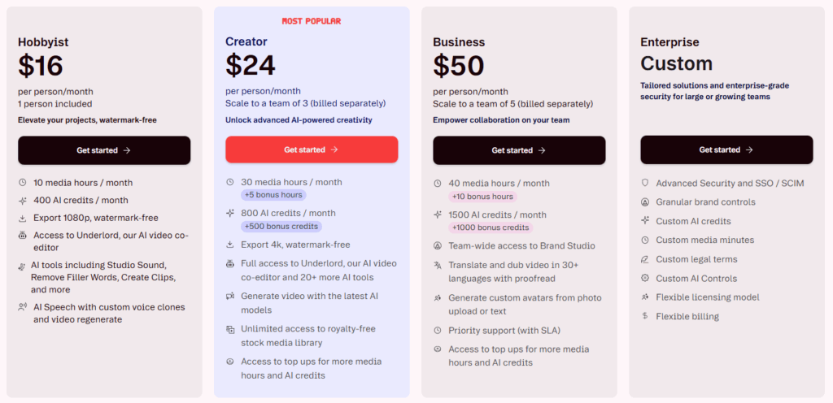
Task: Click the icon beside Custom legal terms
Action: click(x=645, y=259)
